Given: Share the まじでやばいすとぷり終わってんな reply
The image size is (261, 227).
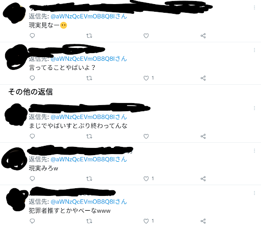Looking at the screenshot, I should [x=203, y=136].
